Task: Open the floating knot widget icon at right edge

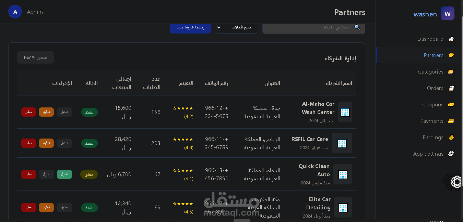Action: (x=456, y=182)
